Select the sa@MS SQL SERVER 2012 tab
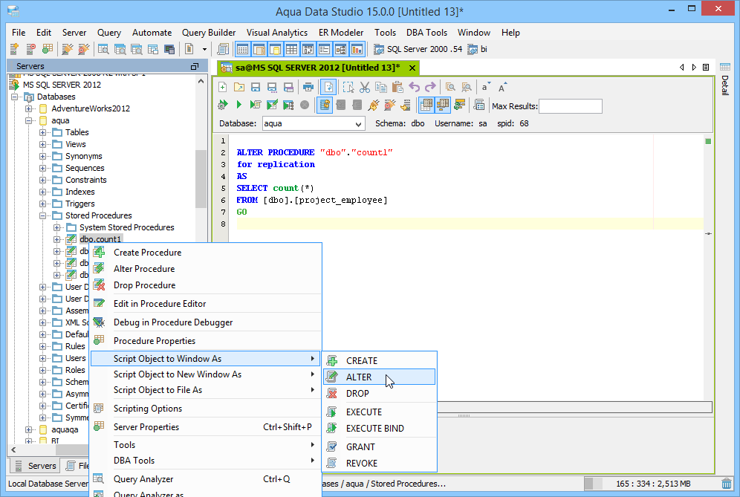The height and width of the screenshot is (497, 740). point(317,68)
